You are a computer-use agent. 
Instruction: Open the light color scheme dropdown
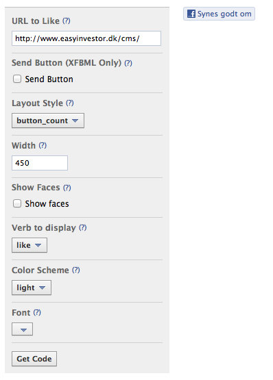coord(32,288)
